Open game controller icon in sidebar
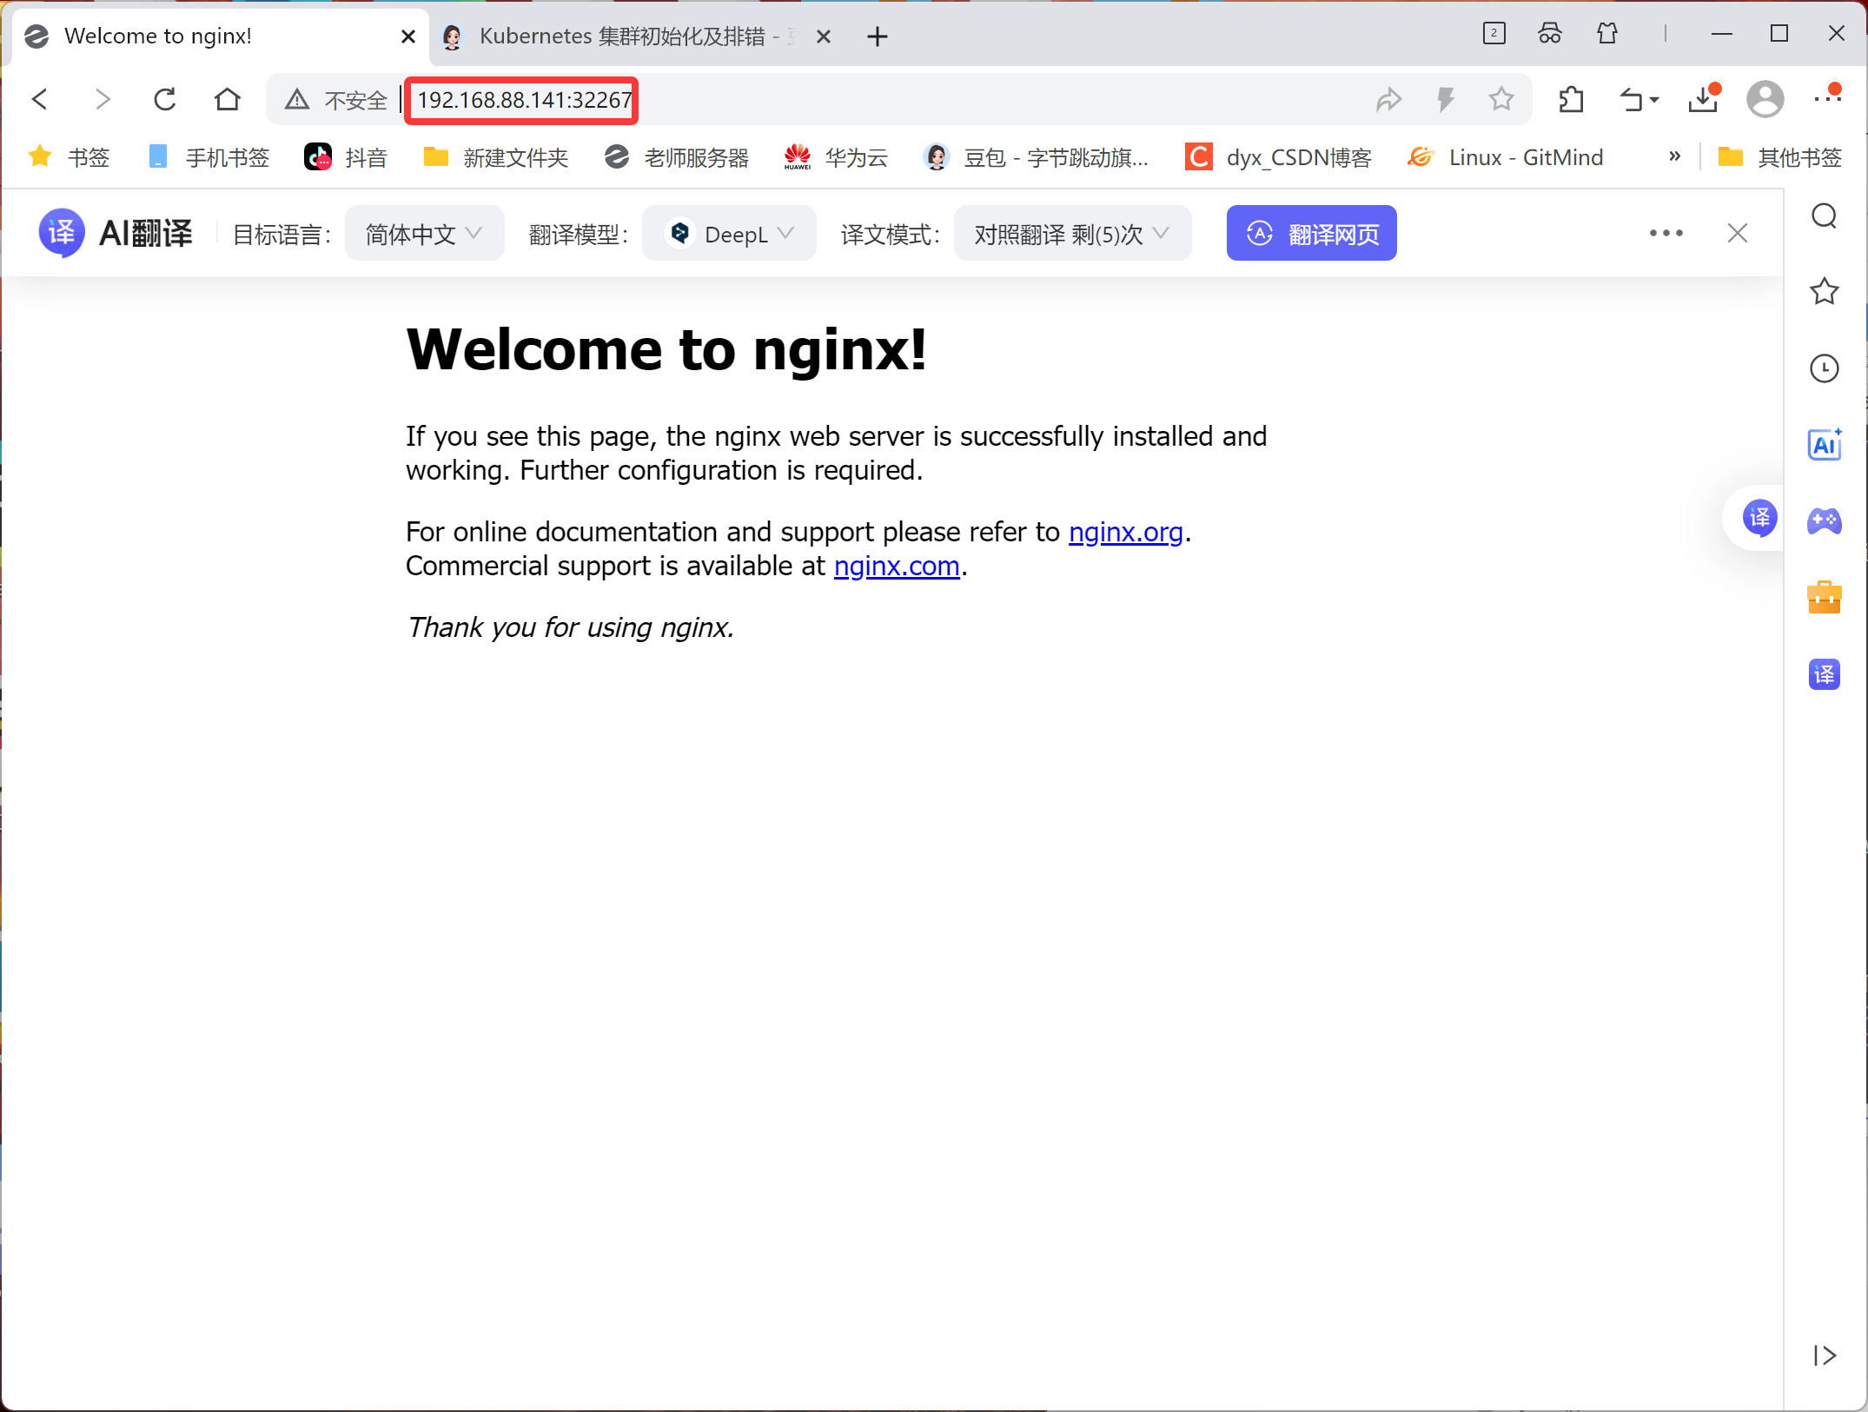Screen dimensions: 1868x1412 1824,521
